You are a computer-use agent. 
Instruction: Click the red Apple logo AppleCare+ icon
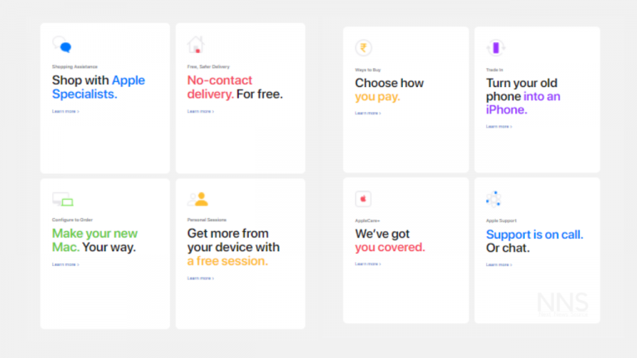[x=363, y=199]
